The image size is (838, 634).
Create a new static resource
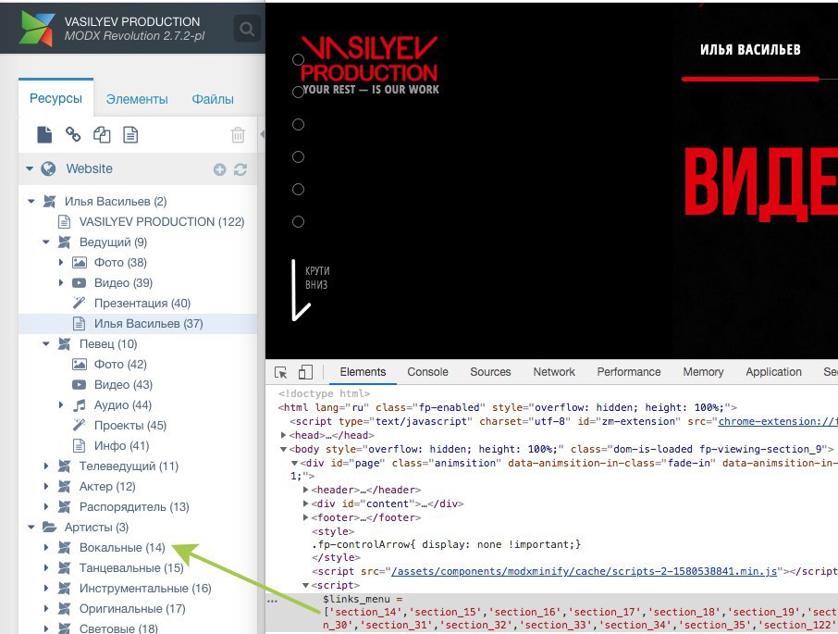coord(130,135)
